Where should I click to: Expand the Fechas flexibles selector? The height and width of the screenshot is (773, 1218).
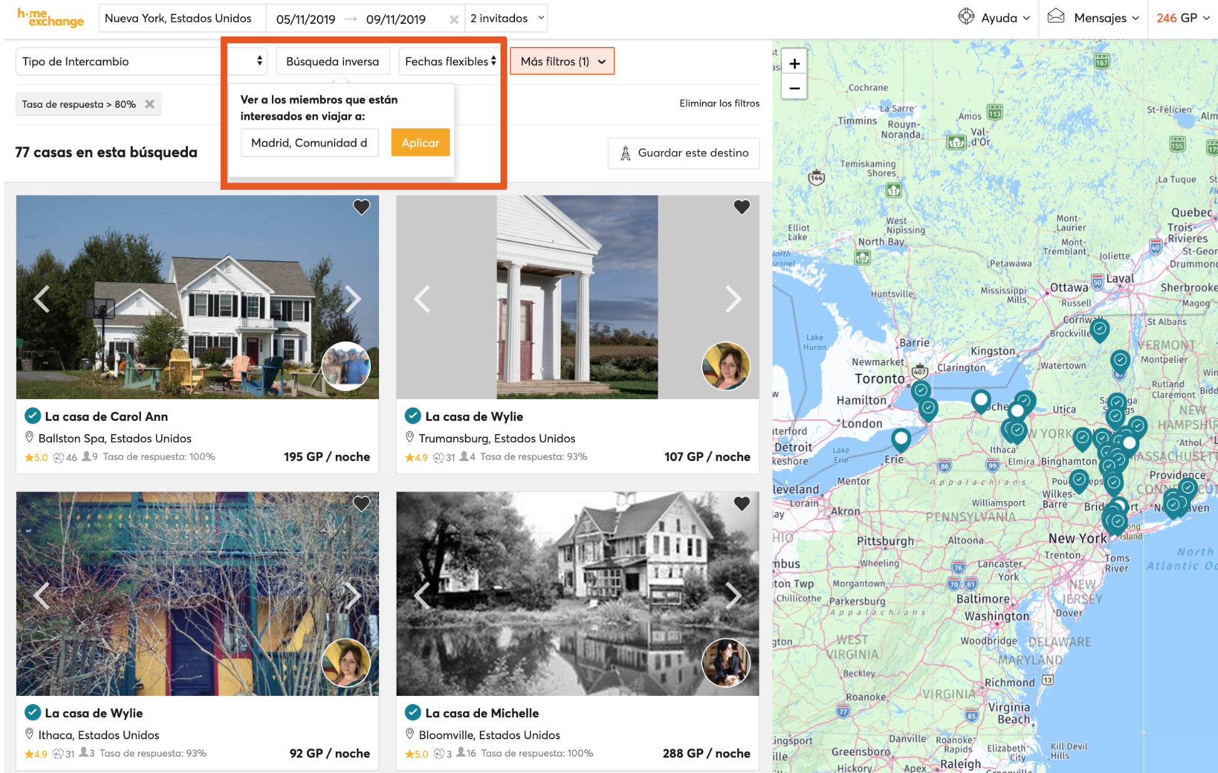[449, 61]
